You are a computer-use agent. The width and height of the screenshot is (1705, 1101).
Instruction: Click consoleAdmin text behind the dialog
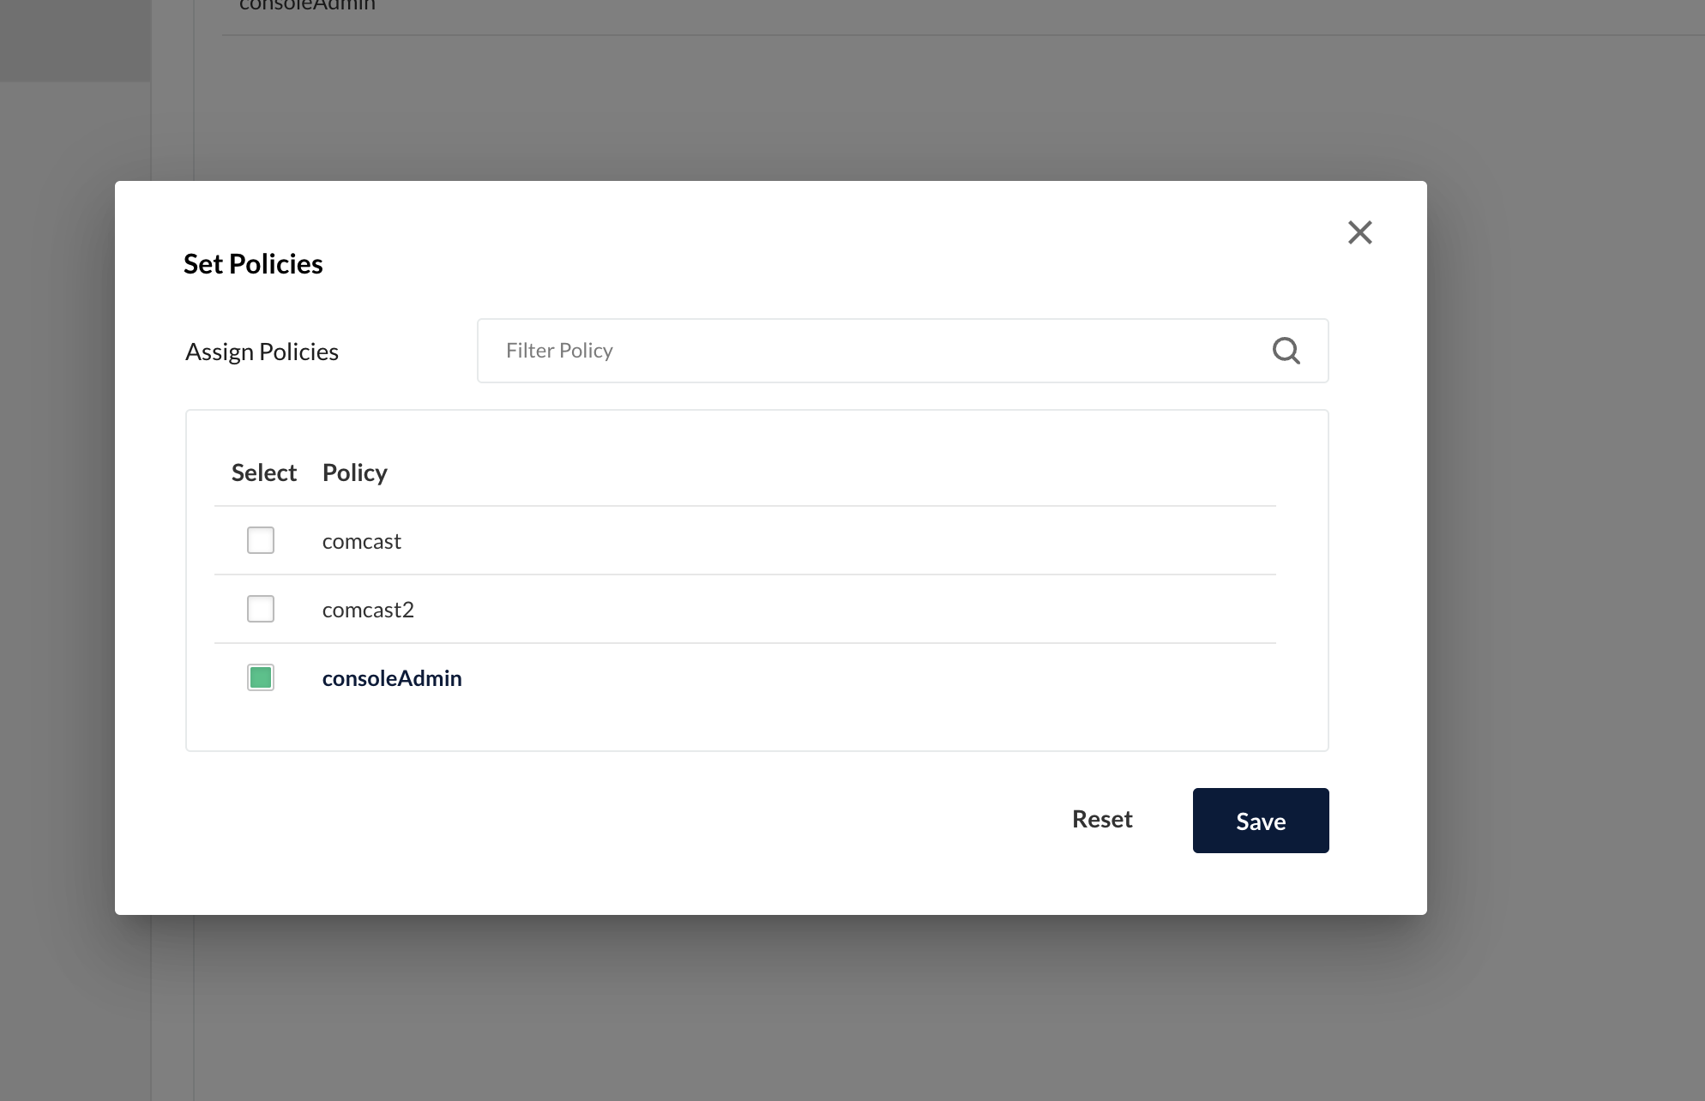pyautogui.click(x=307, y=6)
